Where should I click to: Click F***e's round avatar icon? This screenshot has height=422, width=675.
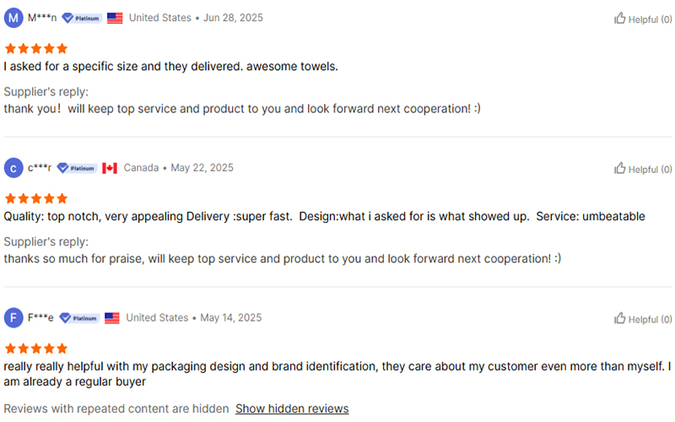click(13, 318)
